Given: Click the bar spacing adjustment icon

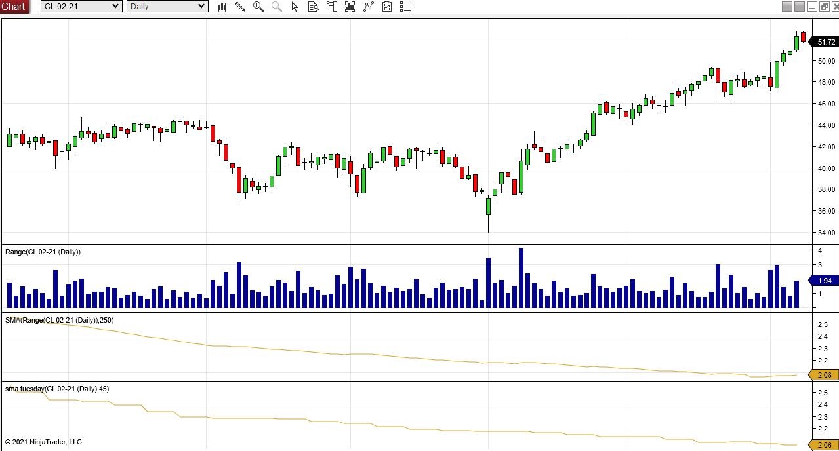Looking at the screenshot, I should click(349, 7).
